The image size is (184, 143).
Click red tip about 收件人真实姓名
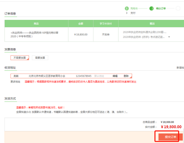tap(80, 82)
